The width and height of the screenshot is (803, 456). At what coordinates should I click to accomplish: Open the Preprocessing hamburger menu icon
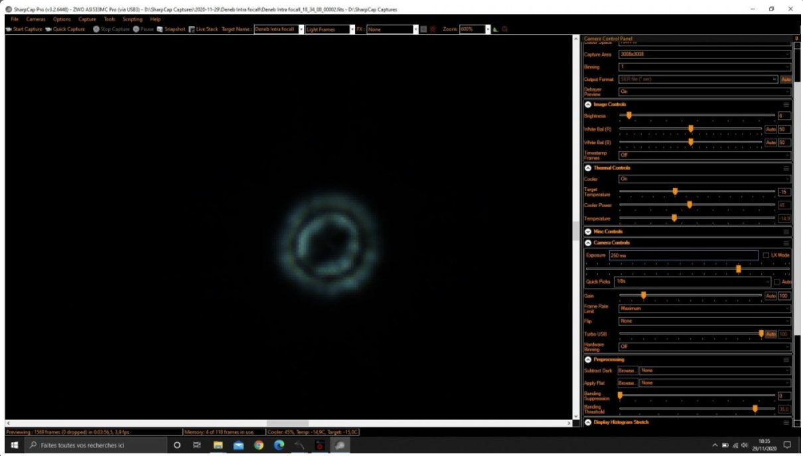coord(786,360)
